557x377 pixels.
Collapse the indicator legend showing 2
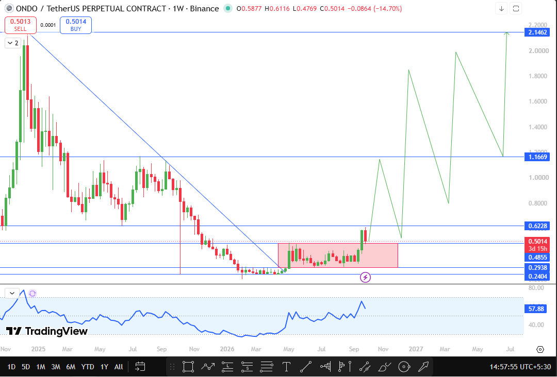tap(13, 43)
